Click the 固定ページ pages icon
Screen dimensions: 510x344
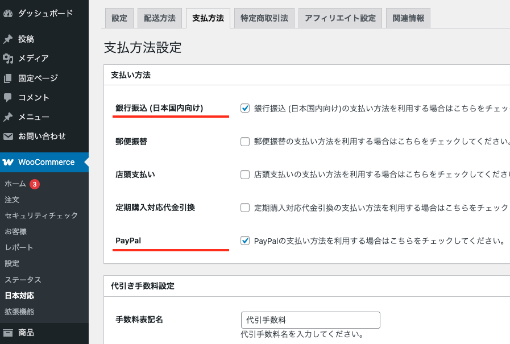pyautogui.click(x=8, y=78)
